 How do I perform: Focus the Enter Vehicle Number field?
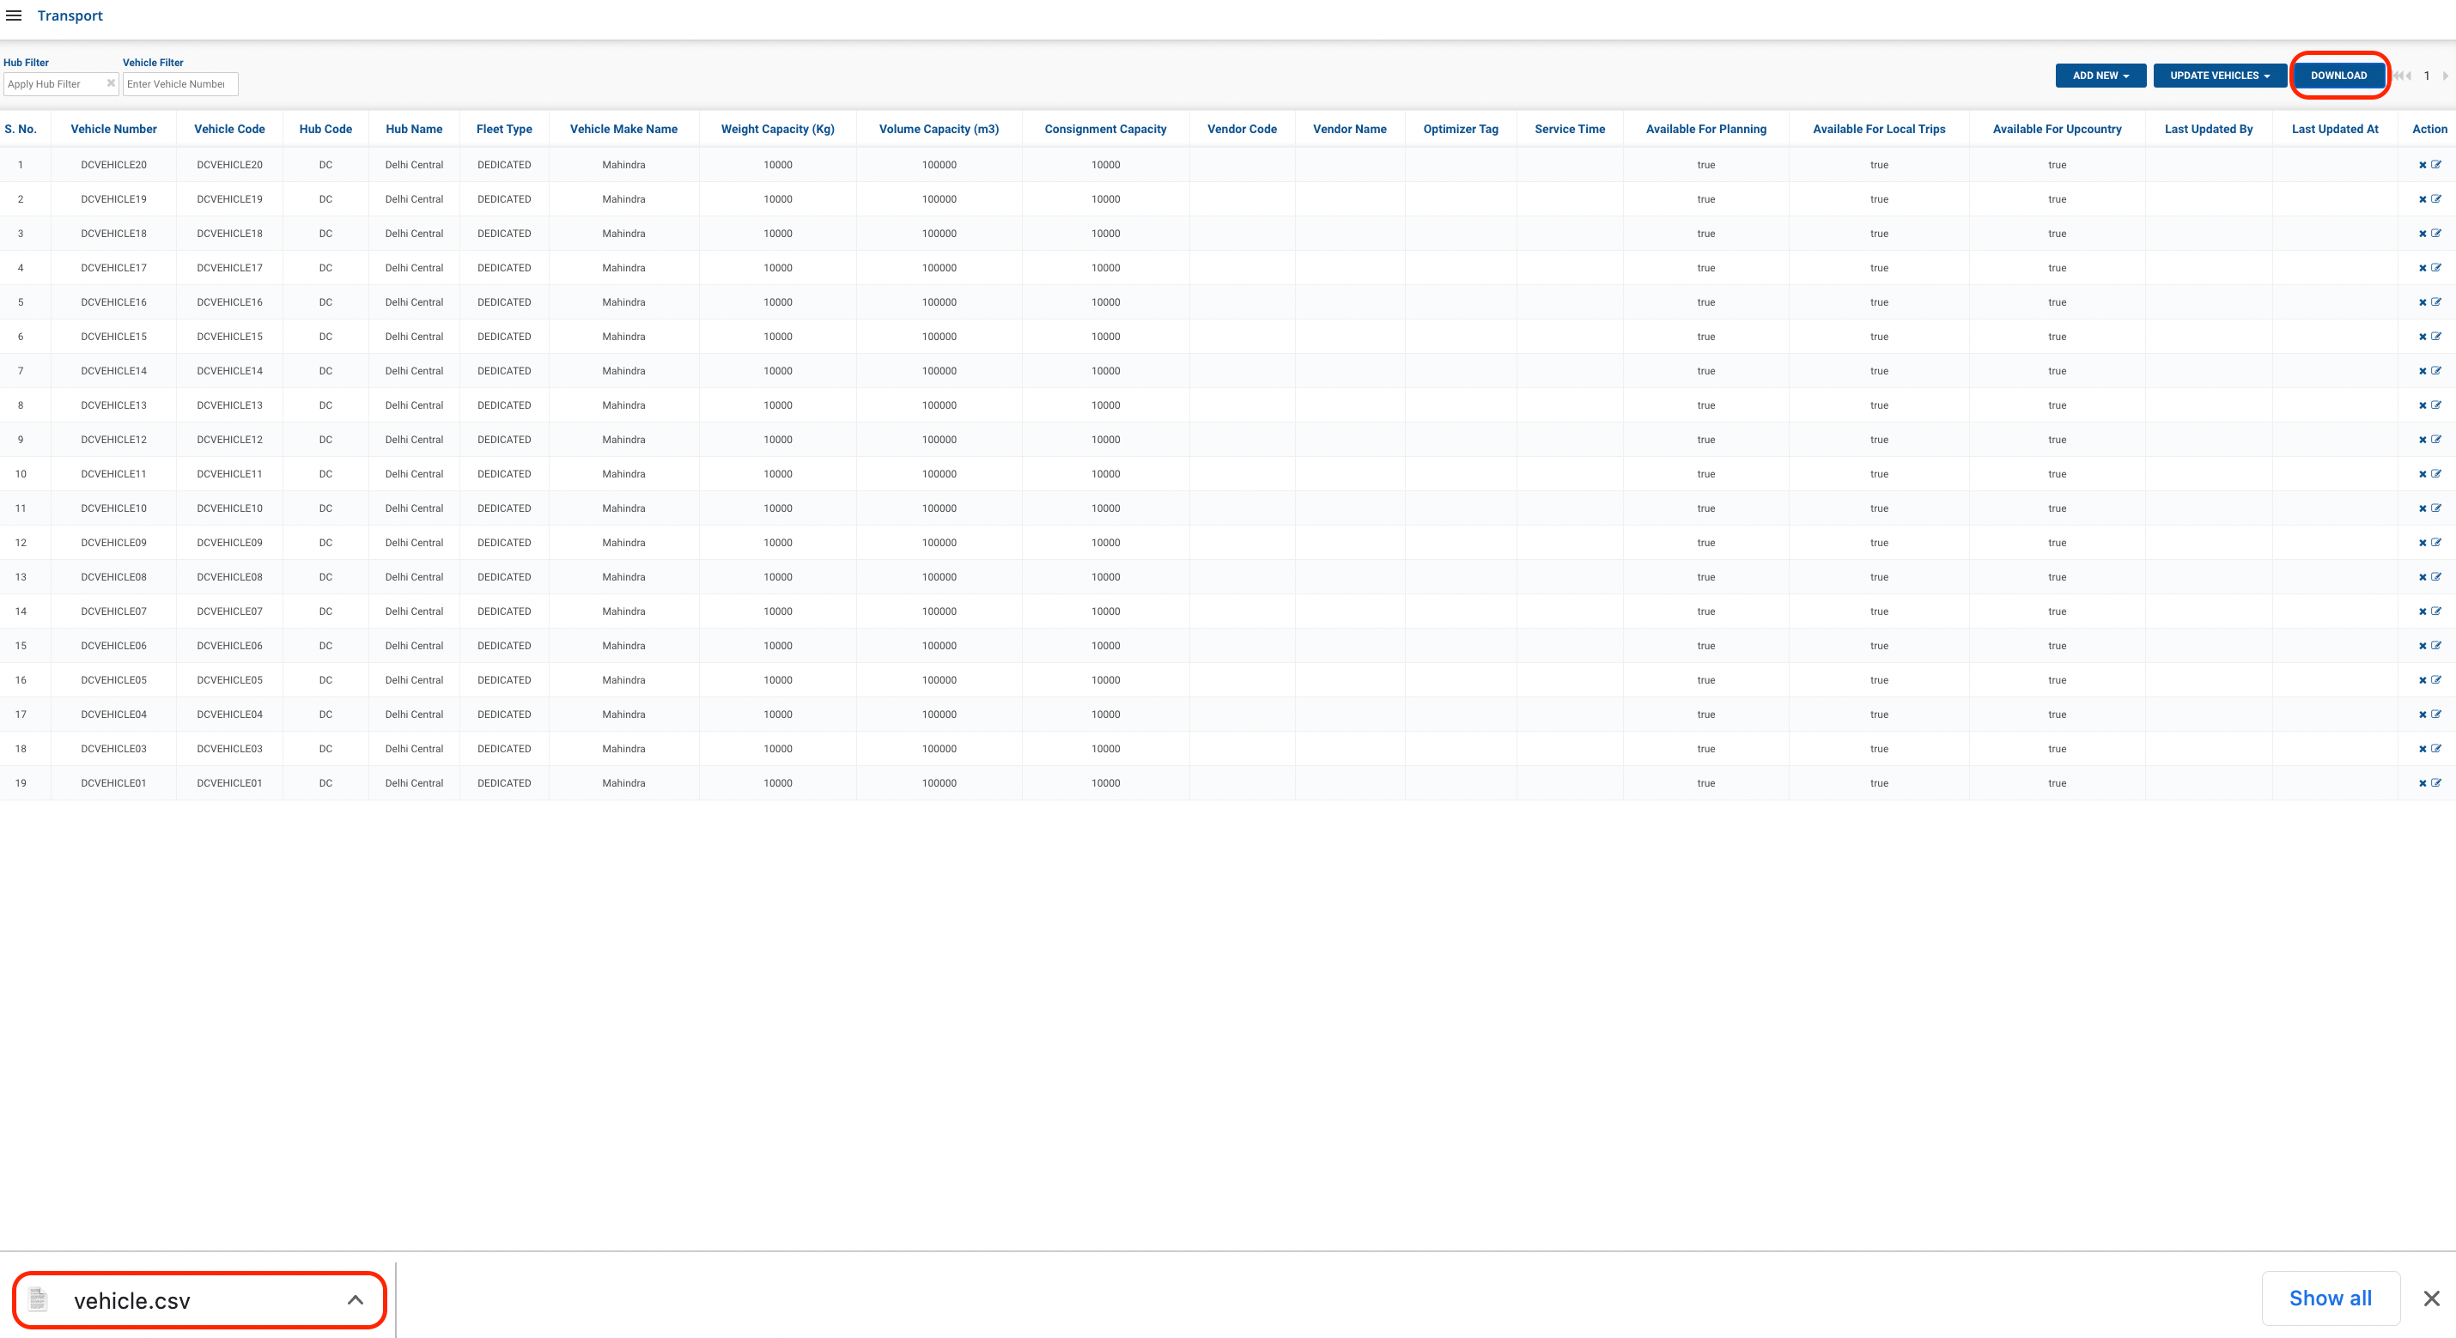pos(179,84)
